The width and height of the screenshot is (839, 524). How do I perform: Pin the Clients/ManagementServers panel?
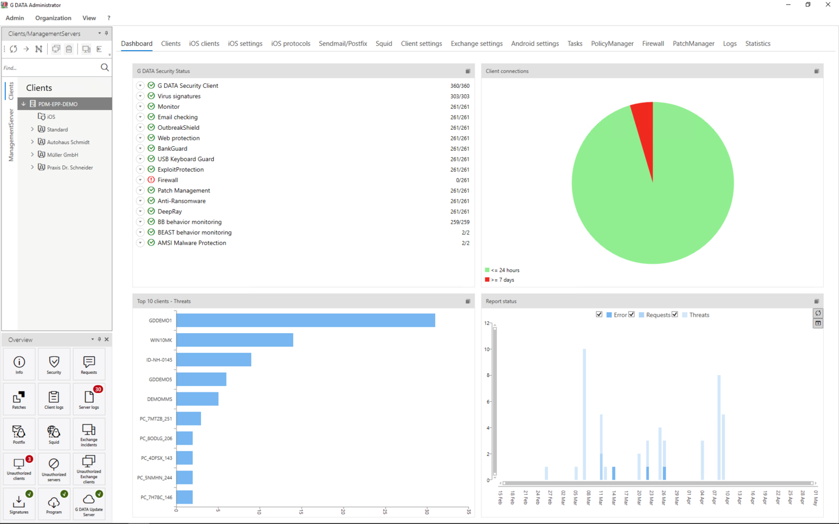click(106, 33)
